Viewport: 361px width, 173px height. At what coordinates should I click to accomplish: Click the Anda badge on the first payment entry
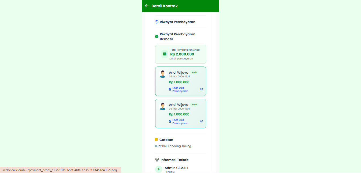(x=194, y=72)
